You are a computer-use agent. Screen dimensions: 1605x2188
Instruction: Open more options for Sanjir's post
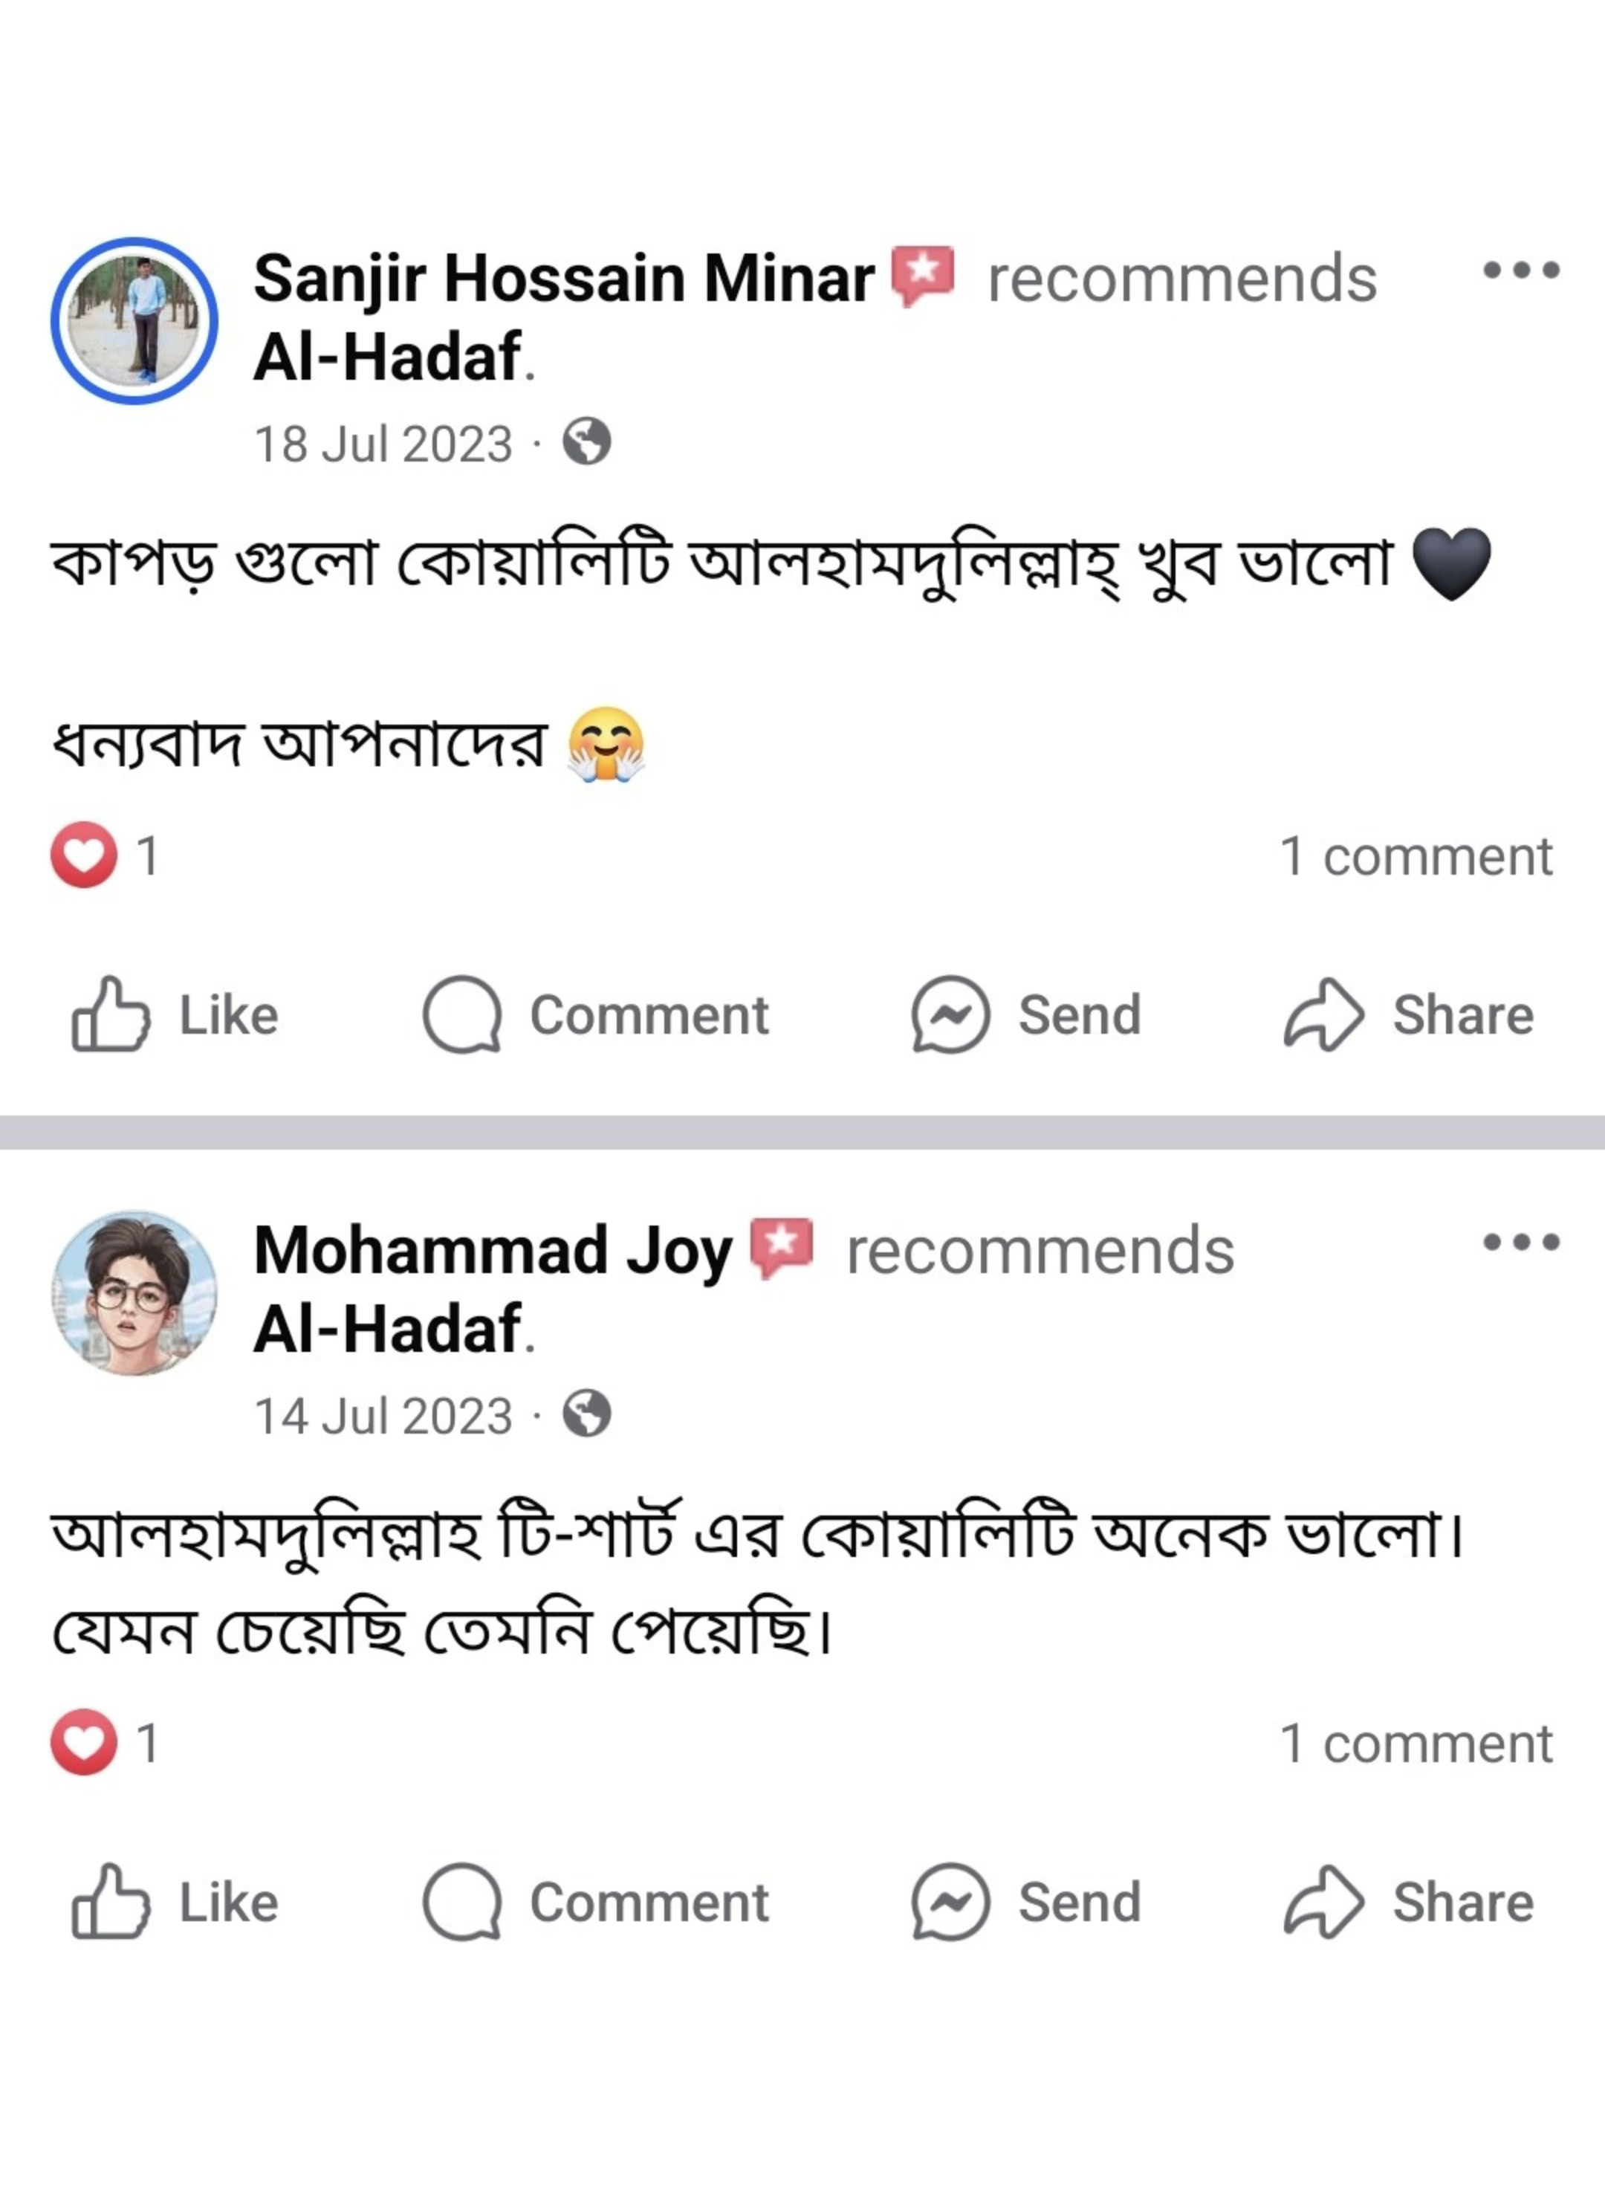[x=1520, y=270]
